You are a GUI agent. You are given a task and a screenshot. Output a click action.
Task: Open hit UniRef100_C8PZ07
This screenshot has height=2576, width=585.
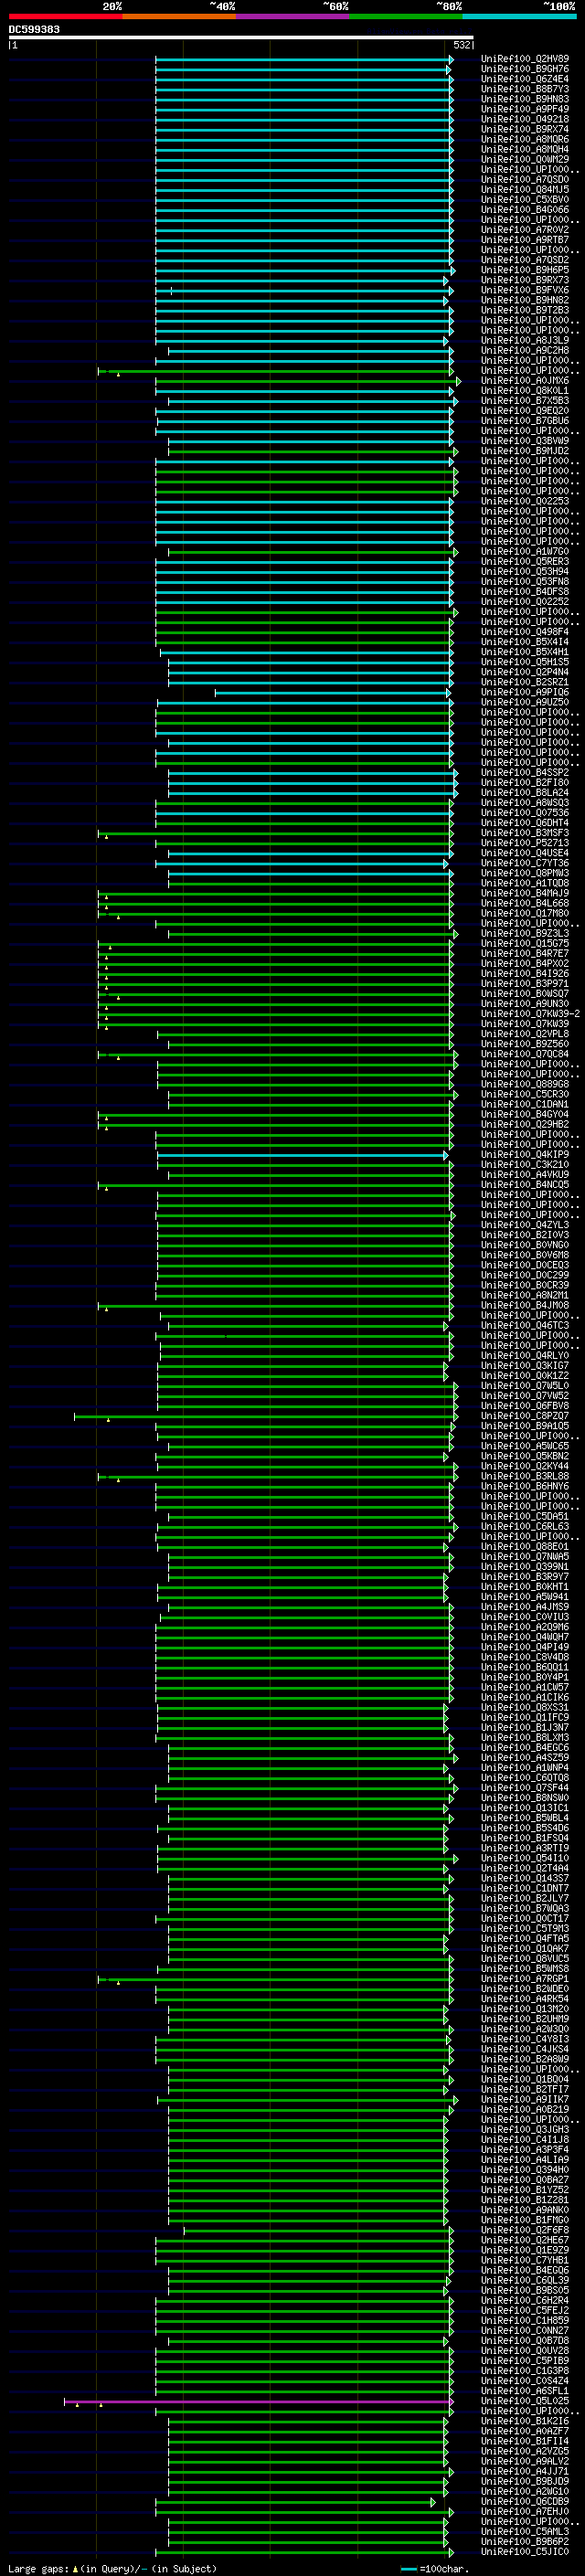point(525,1416)
